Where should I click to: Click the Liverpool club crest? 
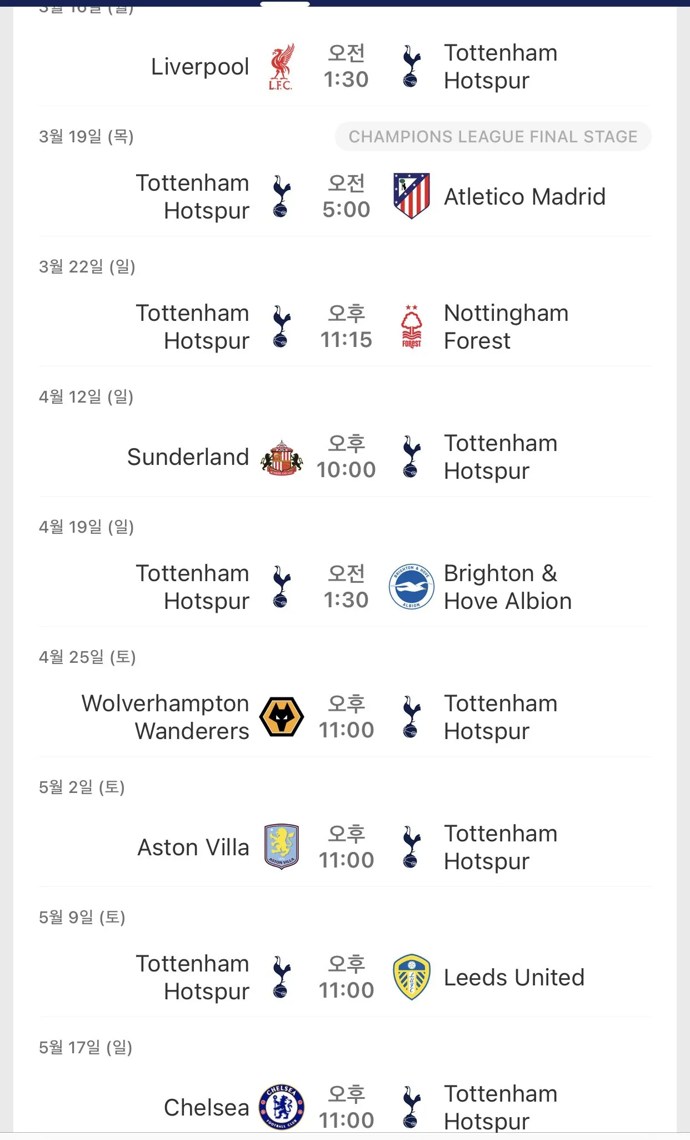click(x=281, y=67)
